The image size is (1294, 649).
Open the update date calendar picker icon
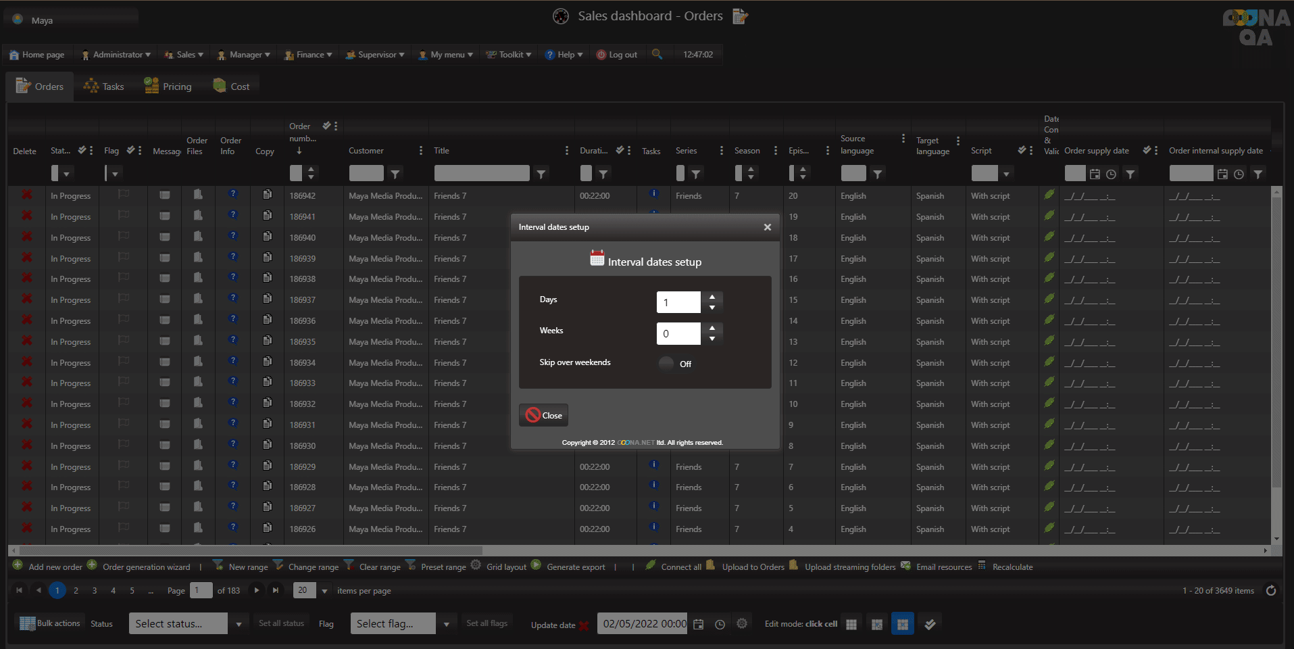coord(699,624)
